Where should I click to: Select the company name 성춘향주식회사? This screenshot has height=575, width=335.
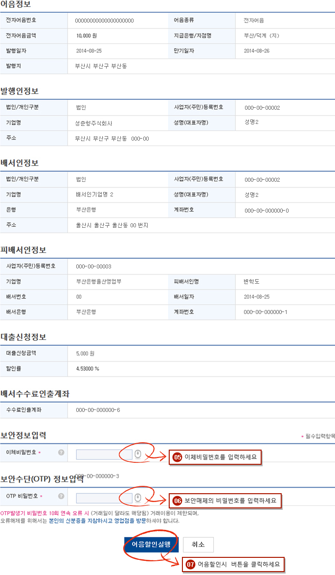(94, 123)
